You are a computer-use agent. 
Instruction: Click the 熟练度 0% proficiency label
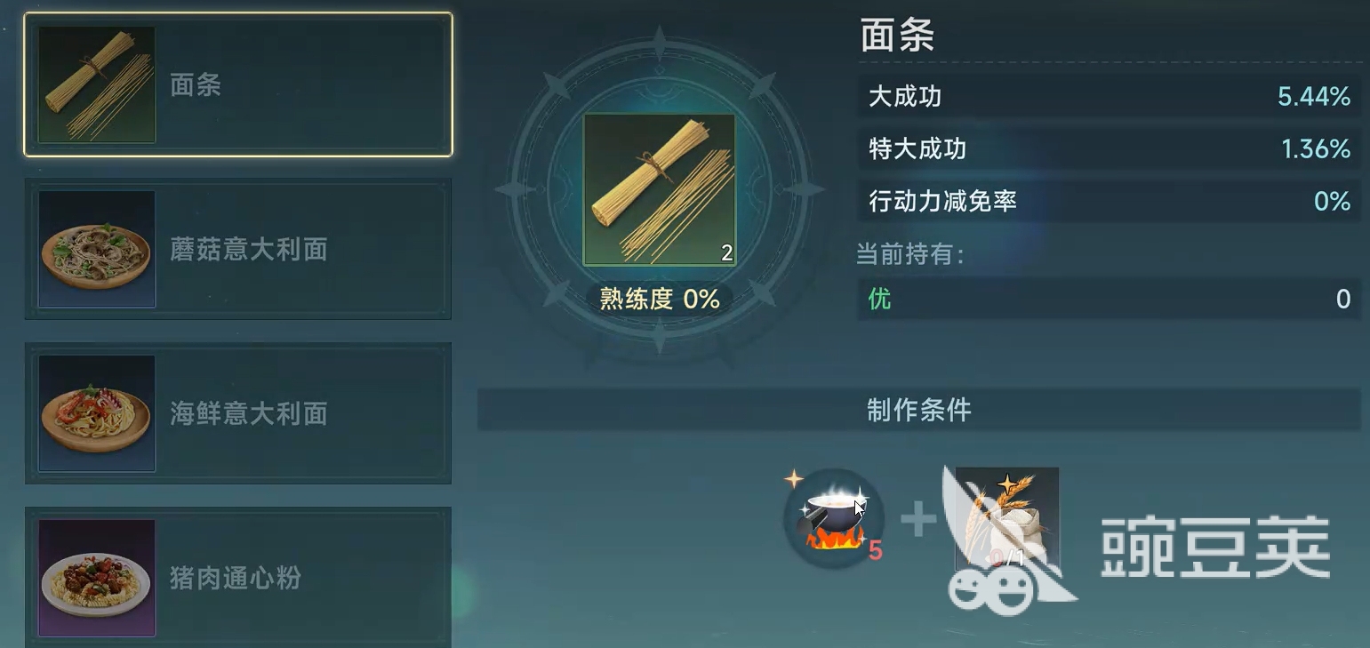click(x=660, y=299)
